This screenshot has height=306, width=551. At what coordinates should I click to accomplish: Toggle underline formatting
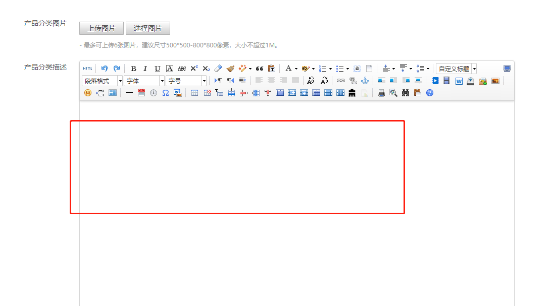[158, 69]
